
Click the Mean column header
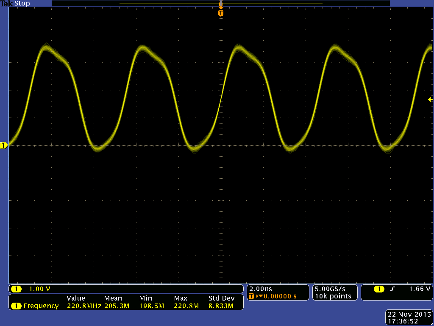click(113, 298)
